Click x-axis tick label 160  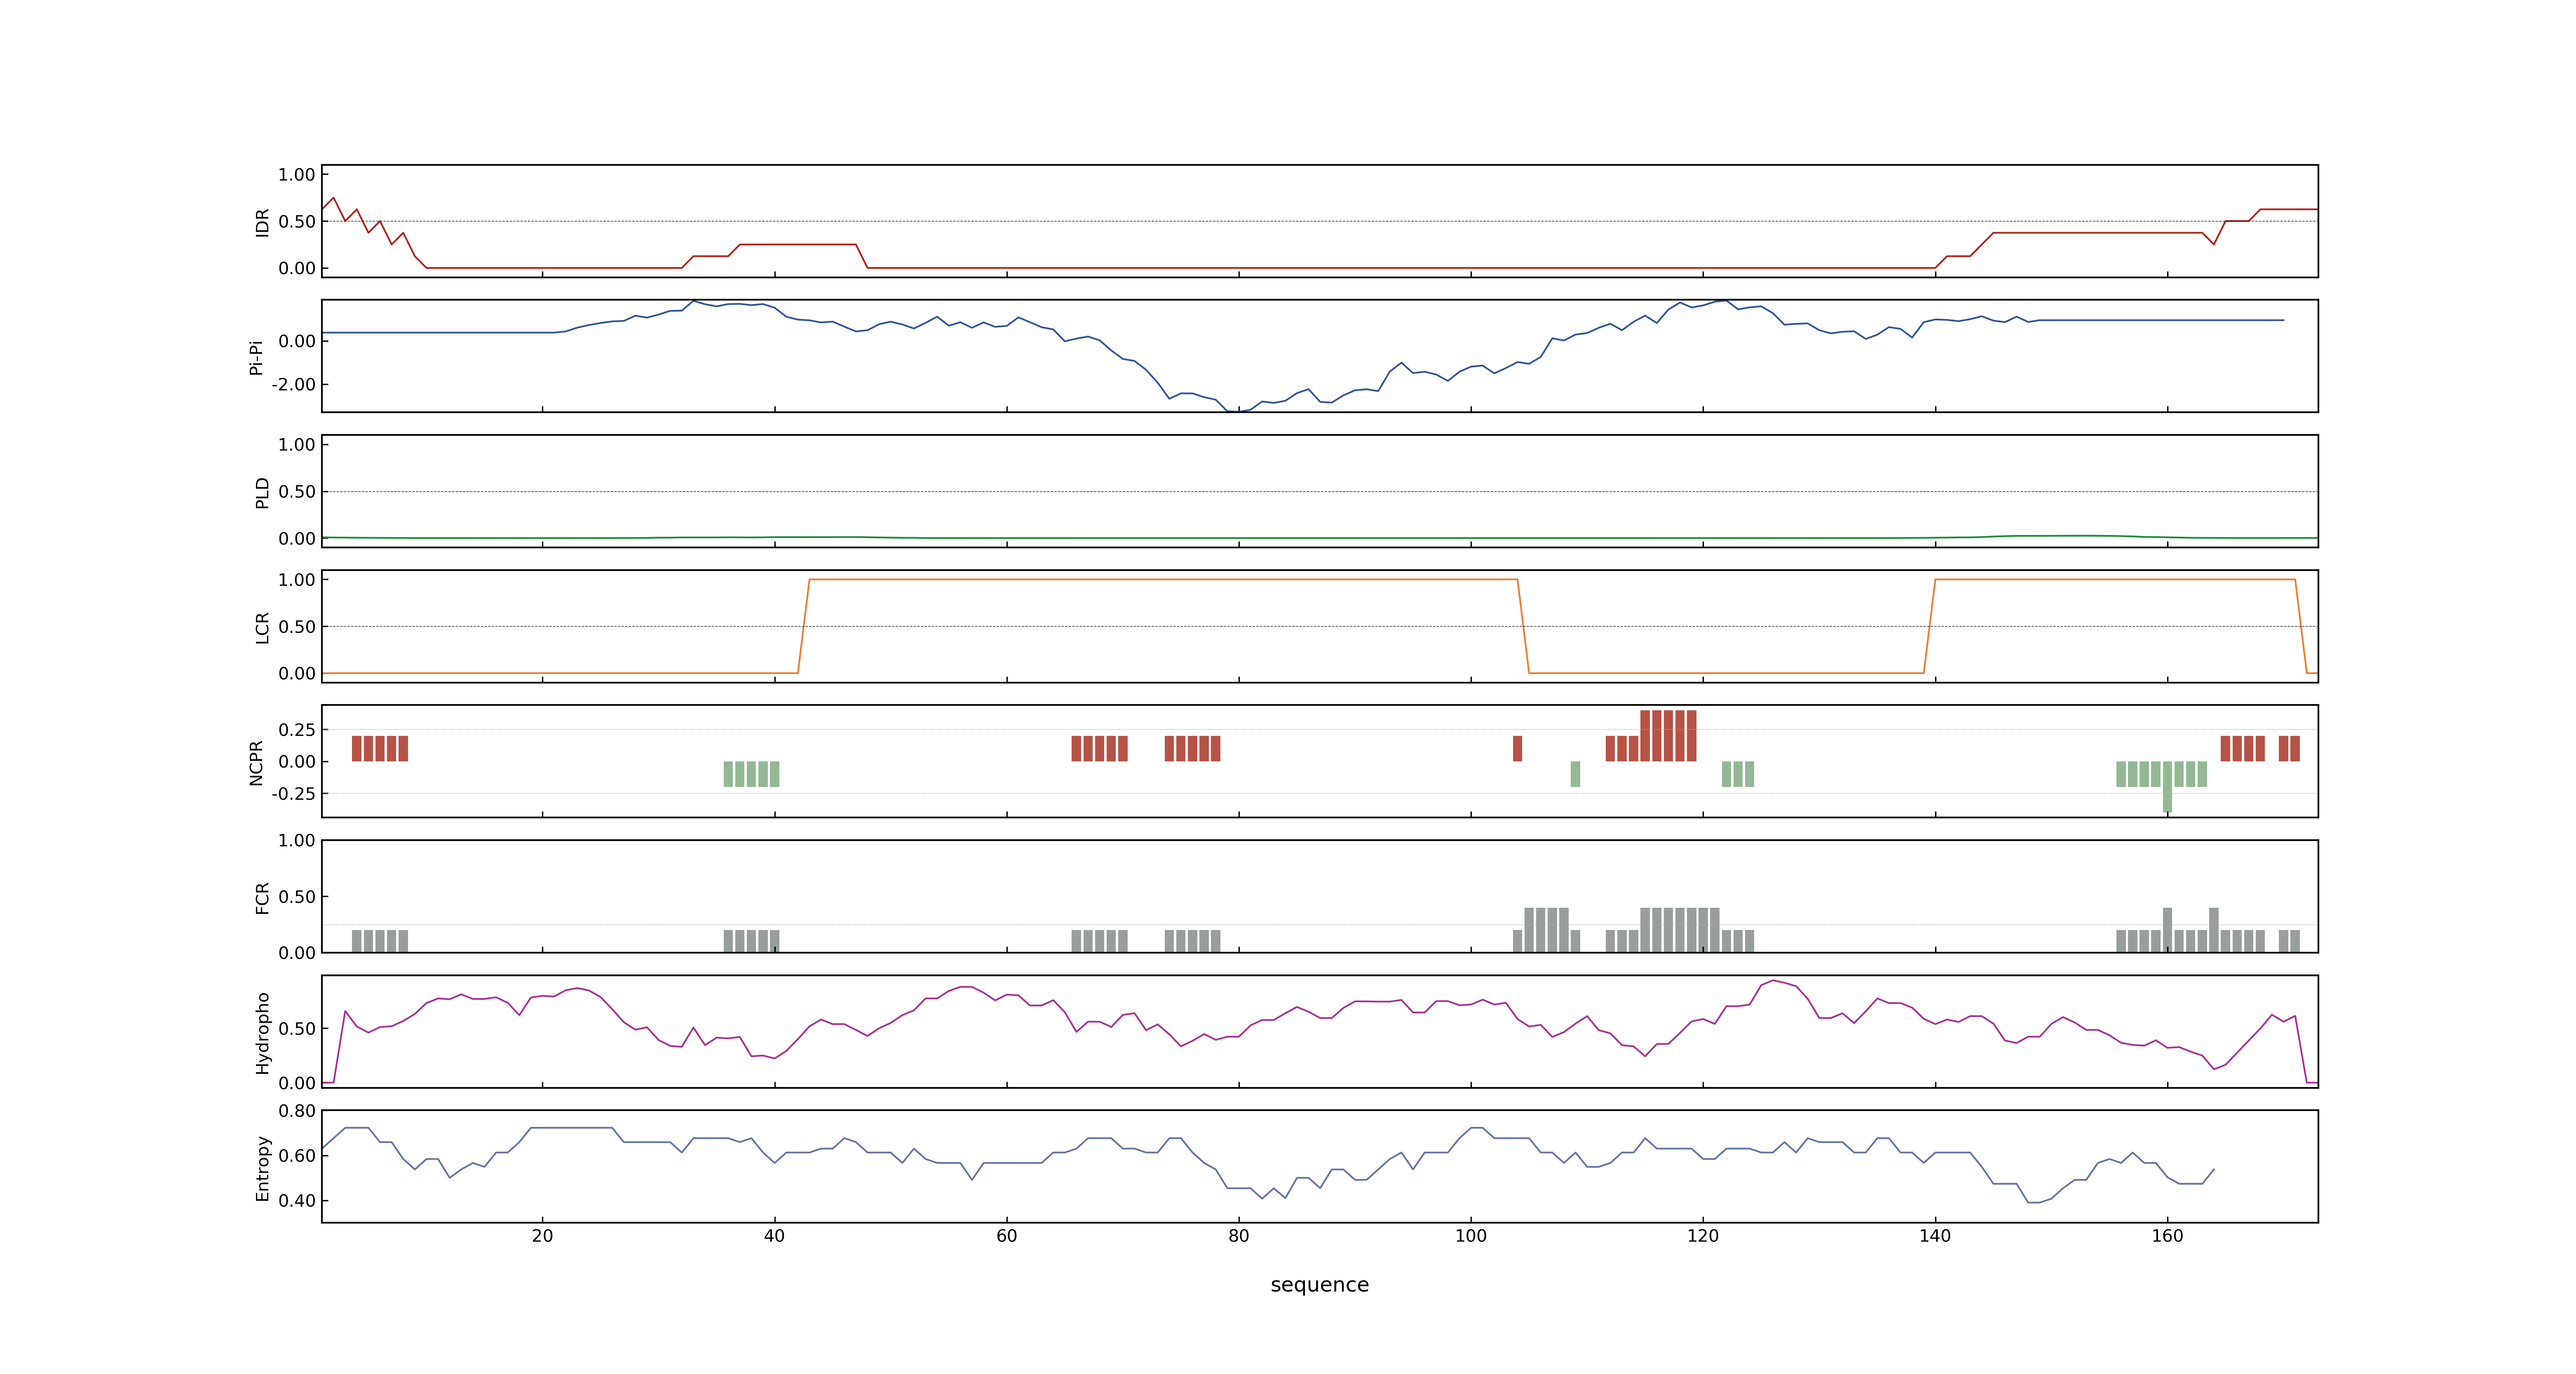[x=2167, y=1236]
